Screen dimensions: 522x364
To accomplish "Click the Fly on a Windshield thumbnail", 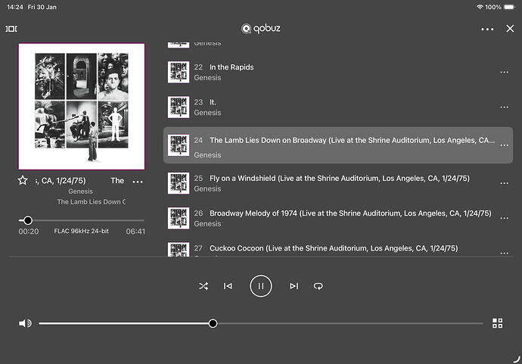I will [x=179, y=183].
